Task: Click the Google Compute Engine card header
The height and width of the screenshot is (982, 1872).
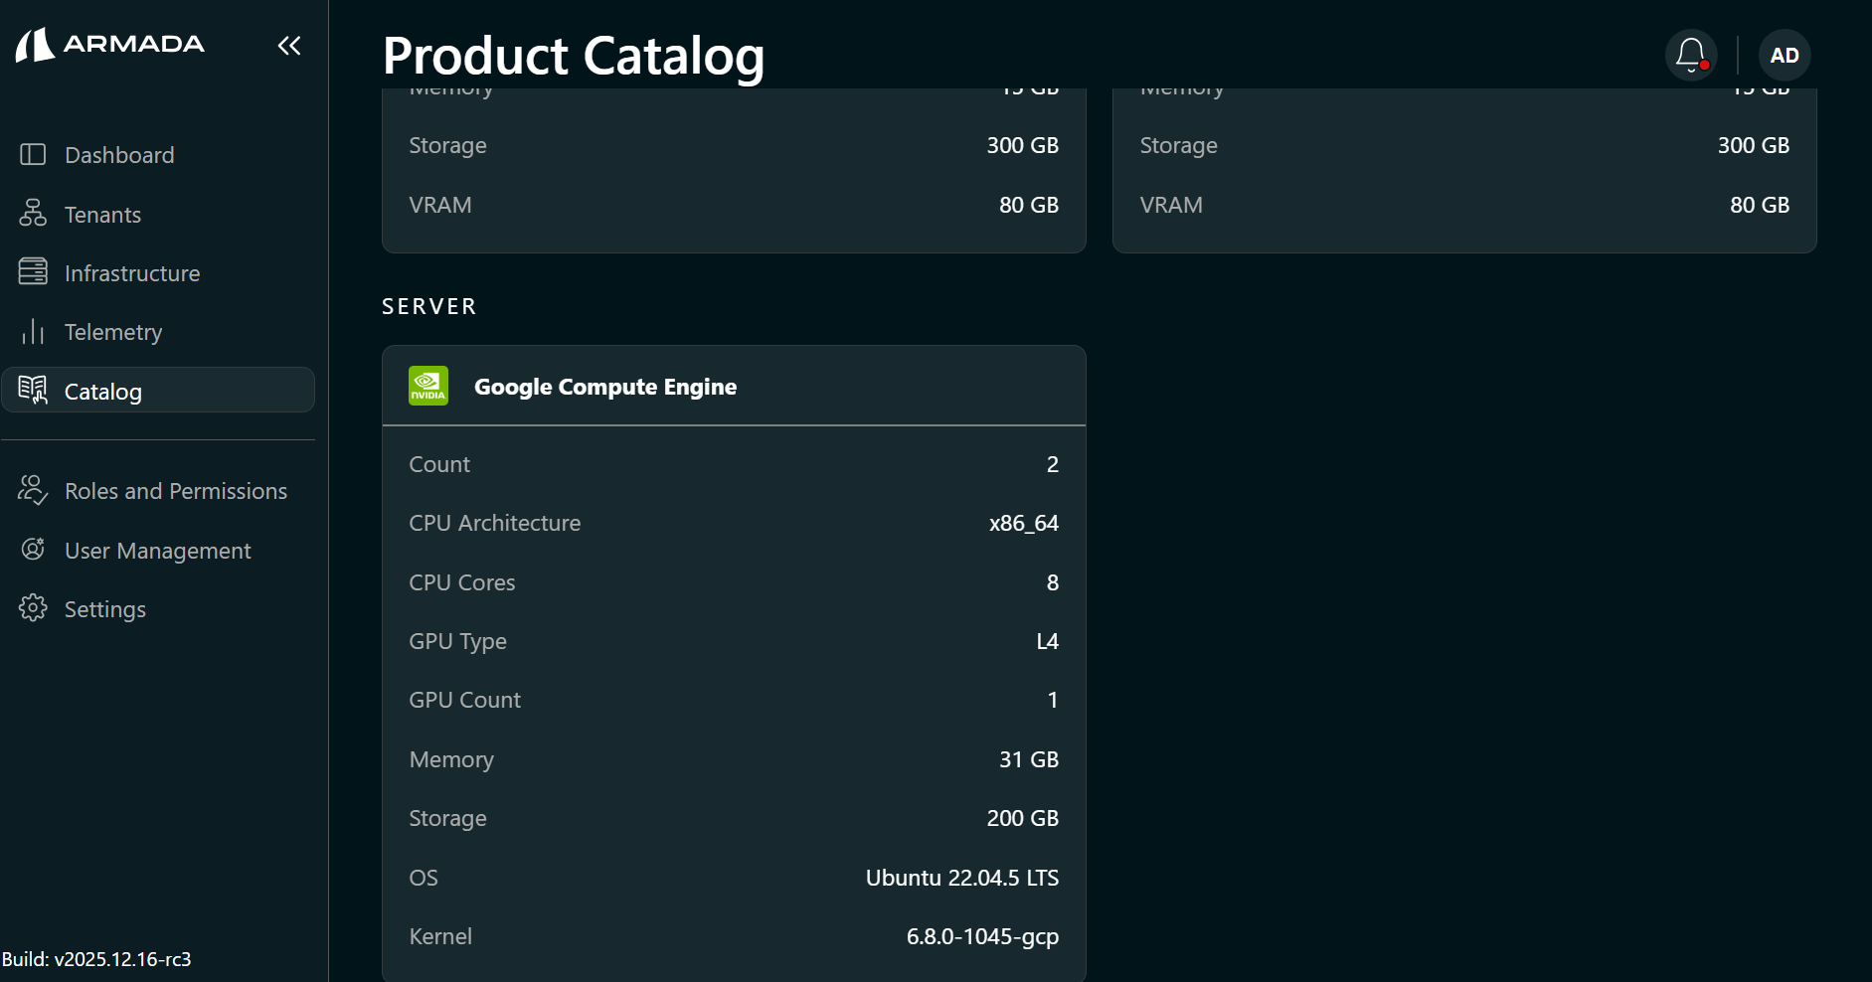Action: pos(605,386)
